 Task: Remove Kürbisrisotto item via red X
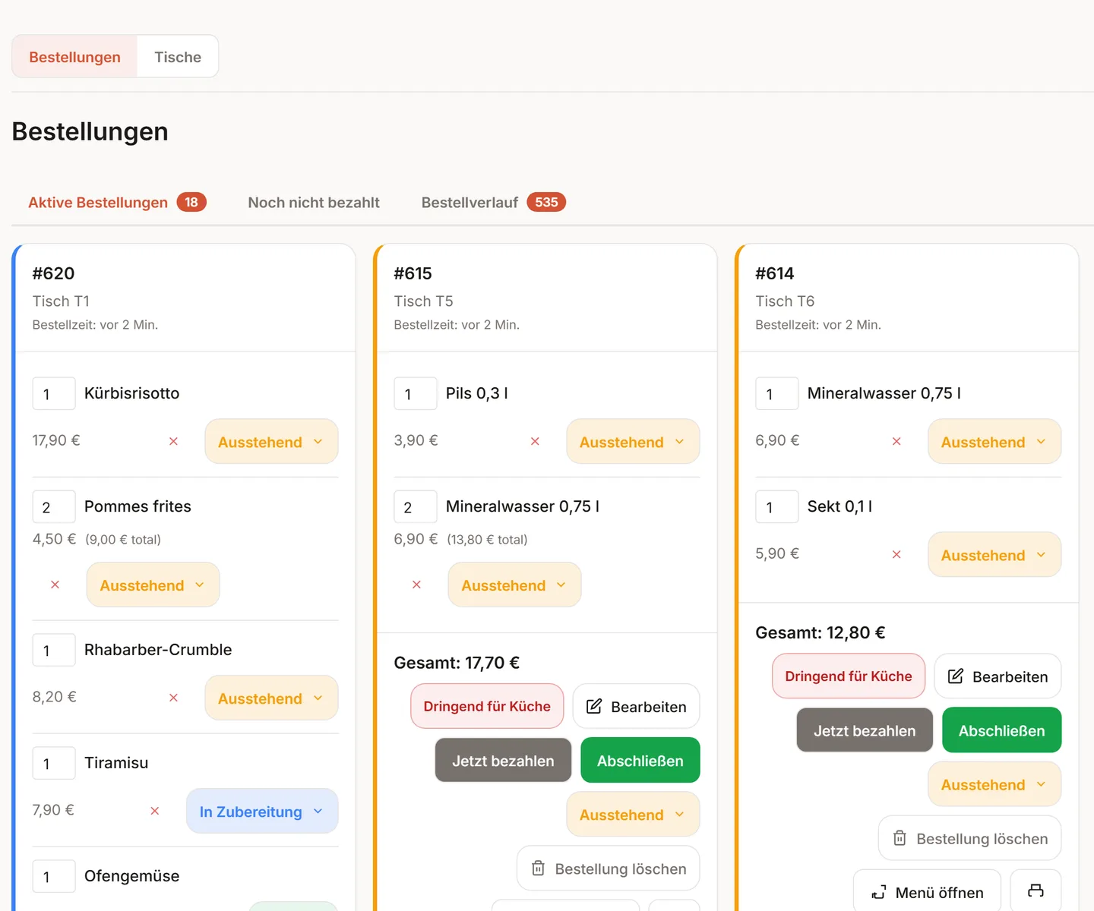[x=173, y=441]
